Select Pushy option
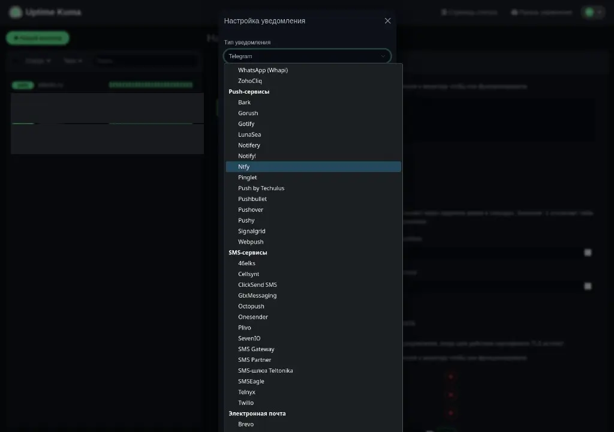Screen dimensions: 614x432 pyautogui.click(x=313, y=220)
